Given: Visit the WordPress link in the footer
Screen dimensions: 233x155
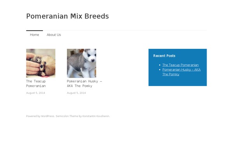Looking at the screenshot, I should coord(47,116).
